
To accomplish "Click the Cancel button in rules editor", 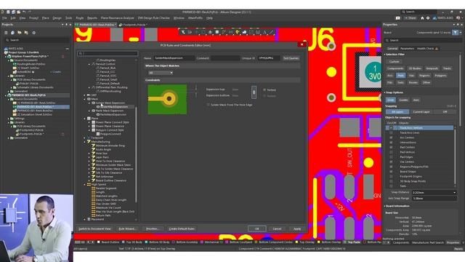I will [277, 229].
